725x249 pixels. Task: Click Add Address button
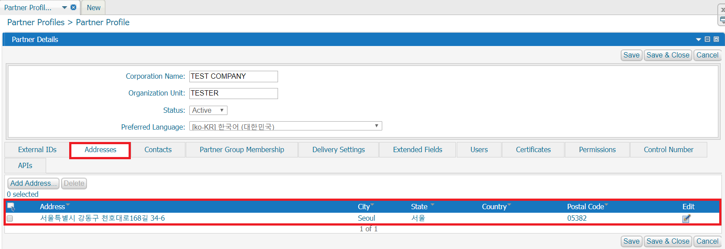33,183
